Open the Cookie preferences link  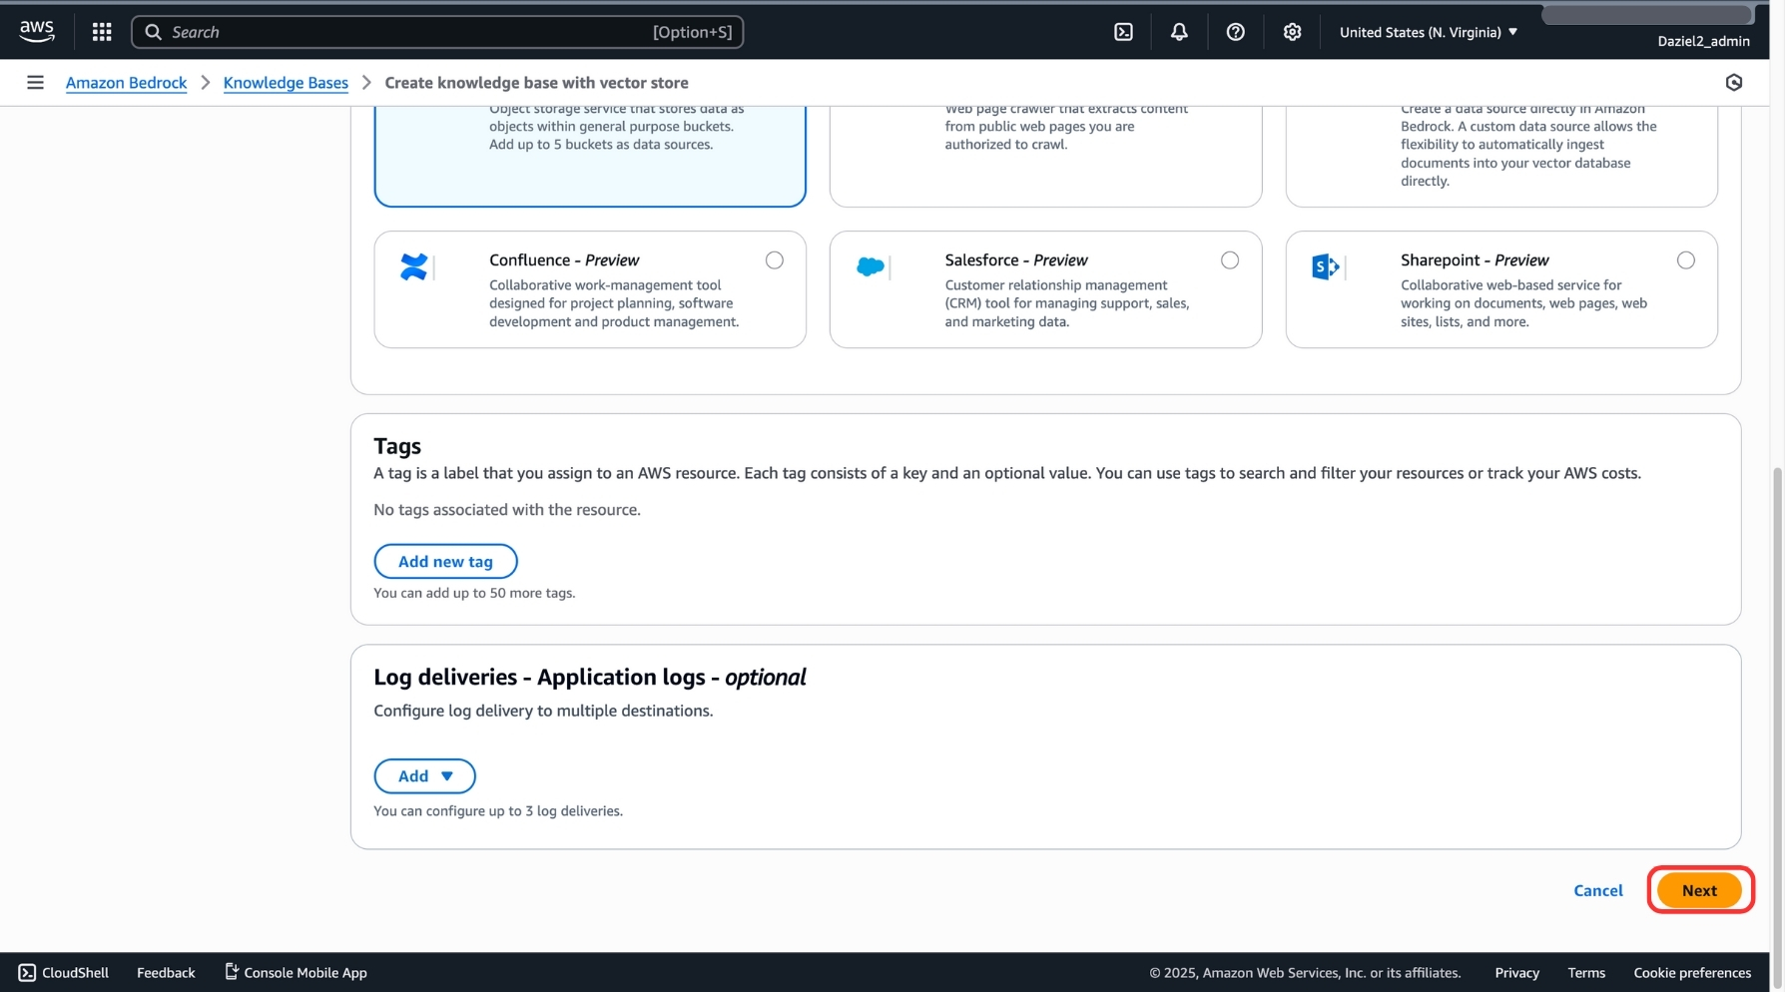(1692, 971)
